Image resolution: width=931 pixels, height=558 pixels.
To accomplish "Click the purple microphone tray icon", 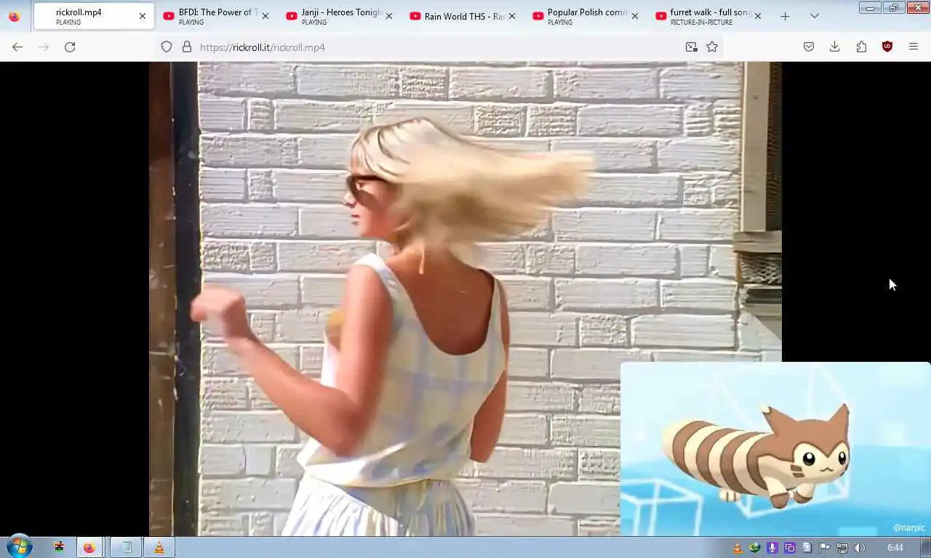I will pos(772,548).
